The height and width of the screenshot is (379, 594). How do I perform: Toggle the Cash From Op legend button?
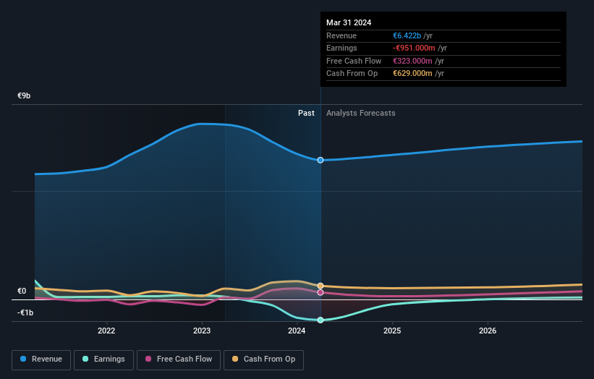pos(263,359)
